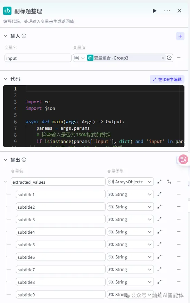The image size is (190, 303).
Task: Click expand icon on subtitle7 row
Action: (x=159, y=270)
